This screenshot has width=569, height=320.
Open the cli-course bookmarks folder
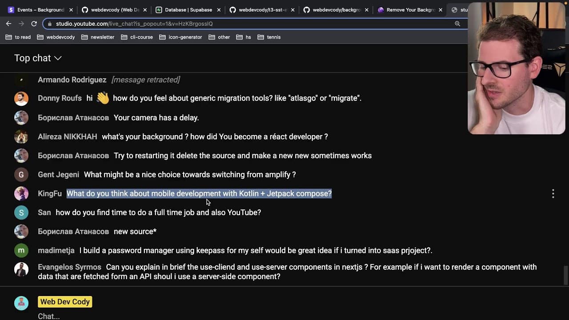pos(137,37)
